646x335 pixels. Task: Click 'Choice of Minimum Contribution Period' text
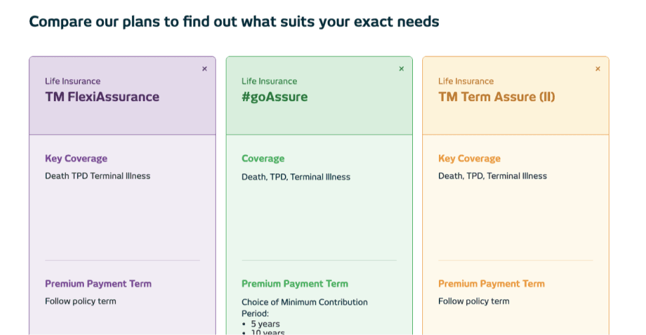click(304, 308)
